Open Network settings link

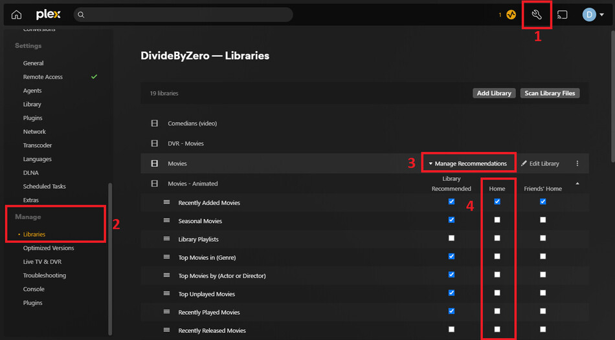(34, 132)
